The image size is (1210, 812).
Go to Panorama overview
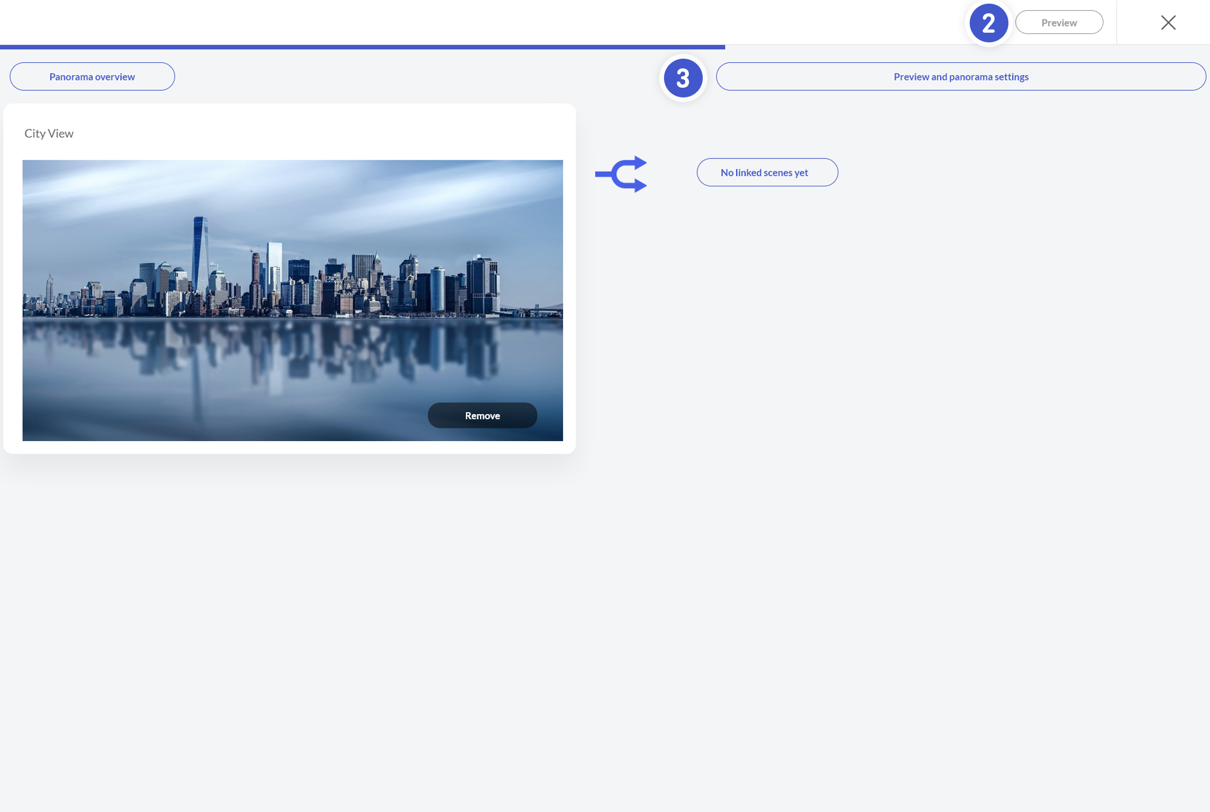[92, 77]
